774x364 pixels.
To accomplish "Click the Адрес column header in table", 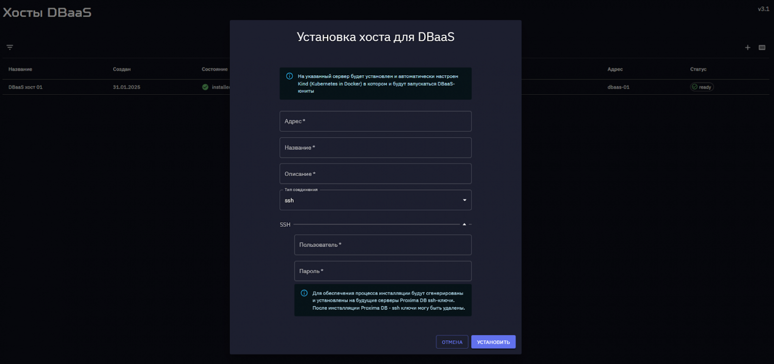I will 615,69.
